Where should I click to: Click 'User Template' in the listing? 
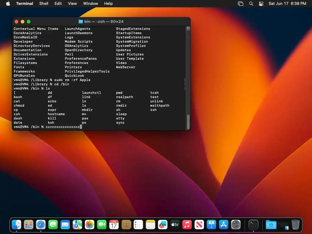pos(130,58)
